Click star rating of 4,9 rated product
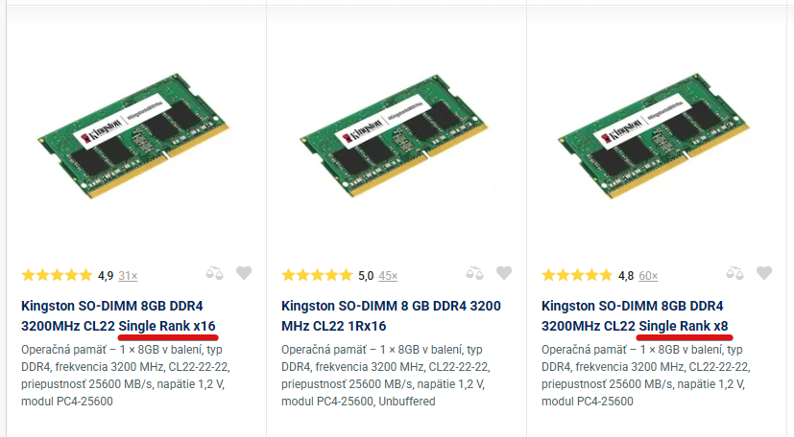794x437 pixels. pos(57,276)
